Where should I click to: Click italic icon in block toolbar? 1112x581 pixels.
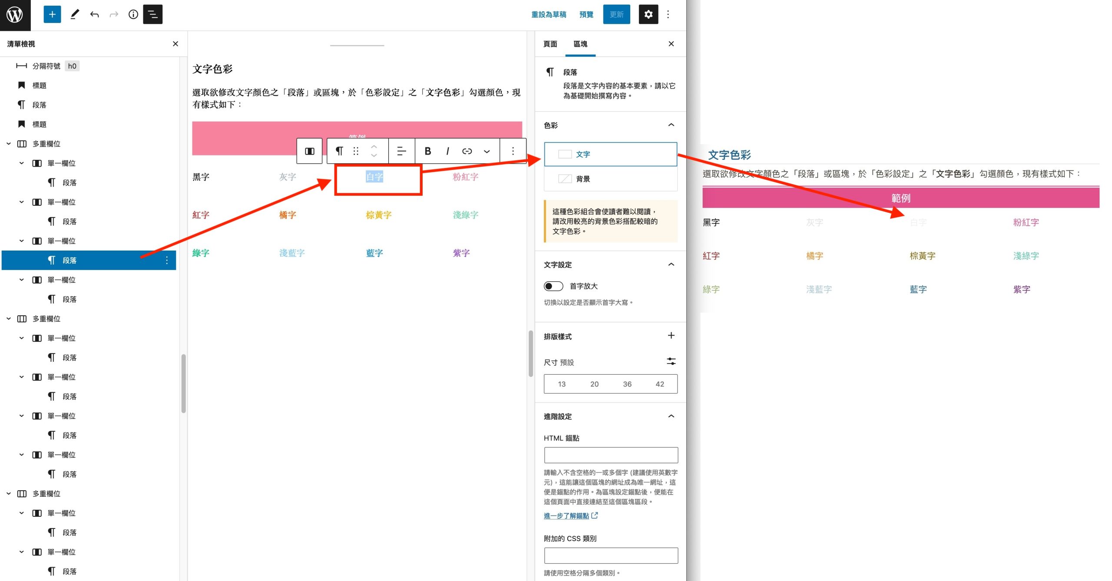447,151
